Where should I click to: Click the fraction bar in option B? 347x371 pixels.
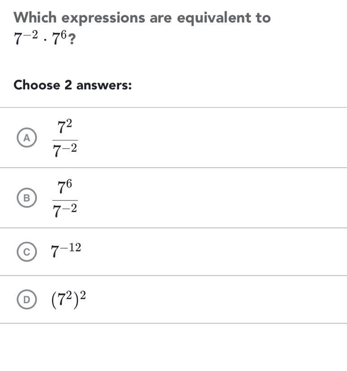coord(65,200)
